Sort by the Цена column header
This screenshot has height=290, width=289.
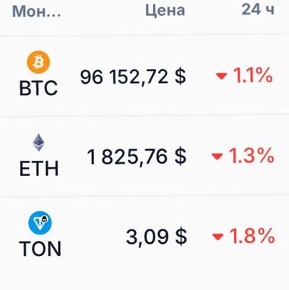tap(165, 11)
